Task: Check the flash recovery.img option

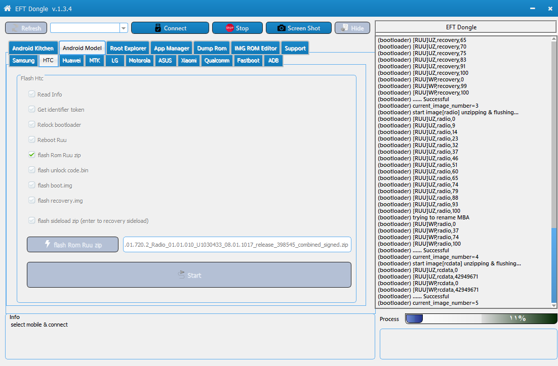Action: [x=32, y=200]
